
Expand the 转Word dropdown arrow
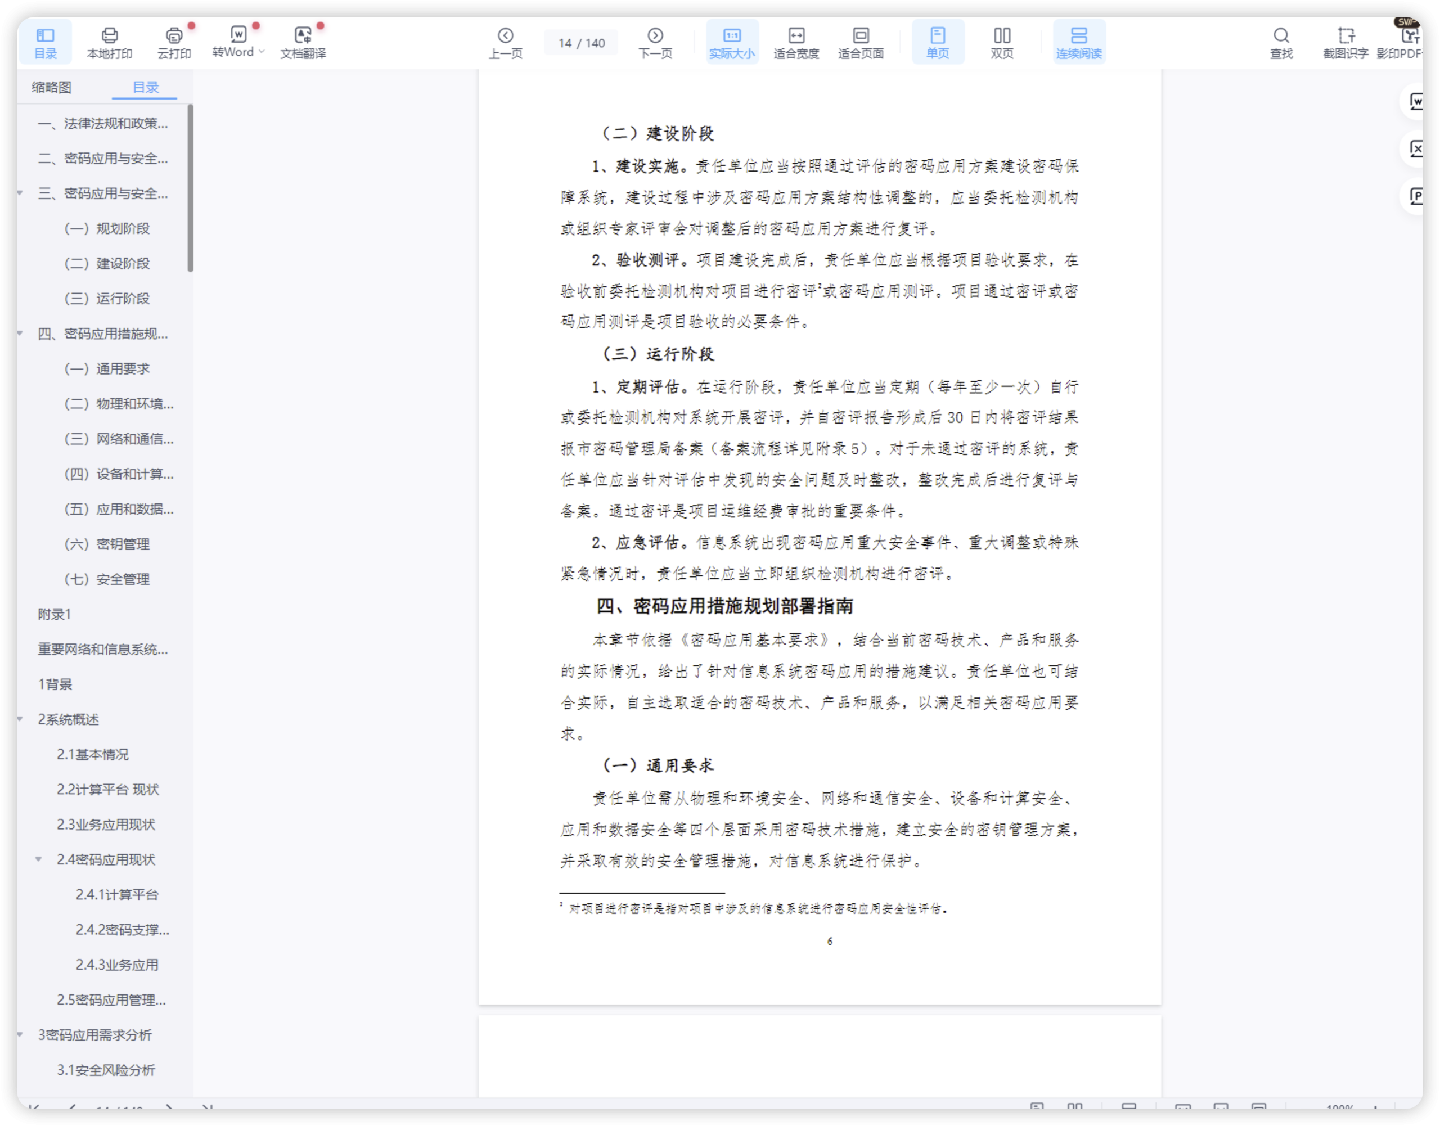[260, 51]
